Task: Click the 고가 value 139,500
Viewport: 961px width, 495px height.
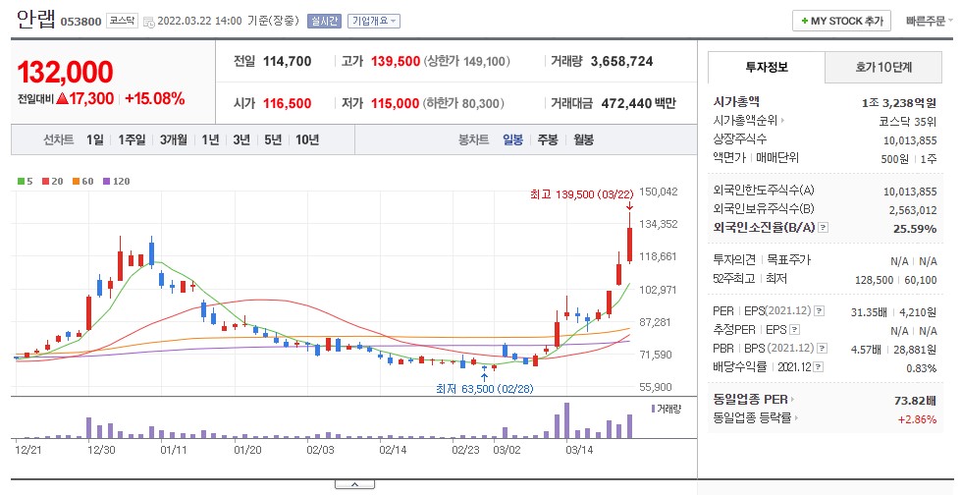Action: 396,61
